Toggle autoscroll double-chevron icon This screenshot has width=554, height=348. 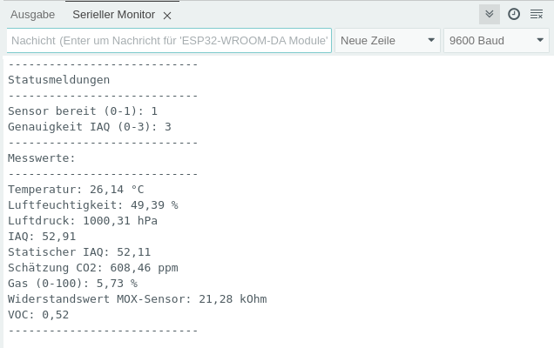tap(490, 14)
